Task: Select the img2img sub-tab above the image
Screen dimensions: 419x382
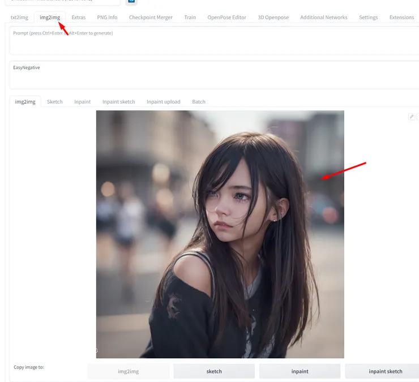Action: (x=25, y=102)
